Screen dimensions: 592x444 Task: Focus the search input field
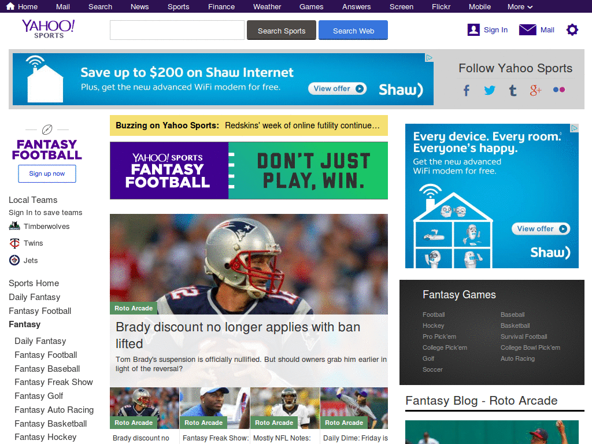point(177,30)
